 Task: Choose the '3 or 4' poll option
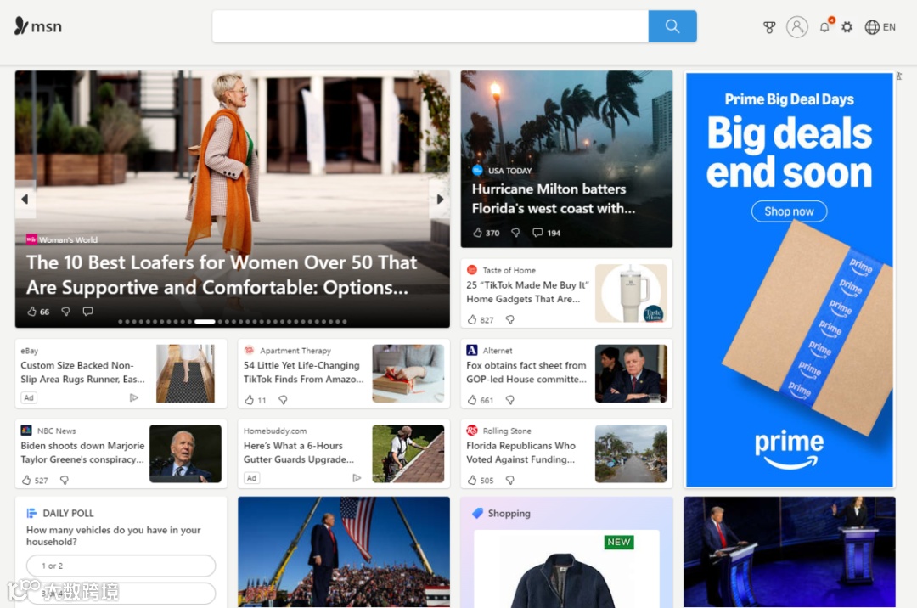121,593
